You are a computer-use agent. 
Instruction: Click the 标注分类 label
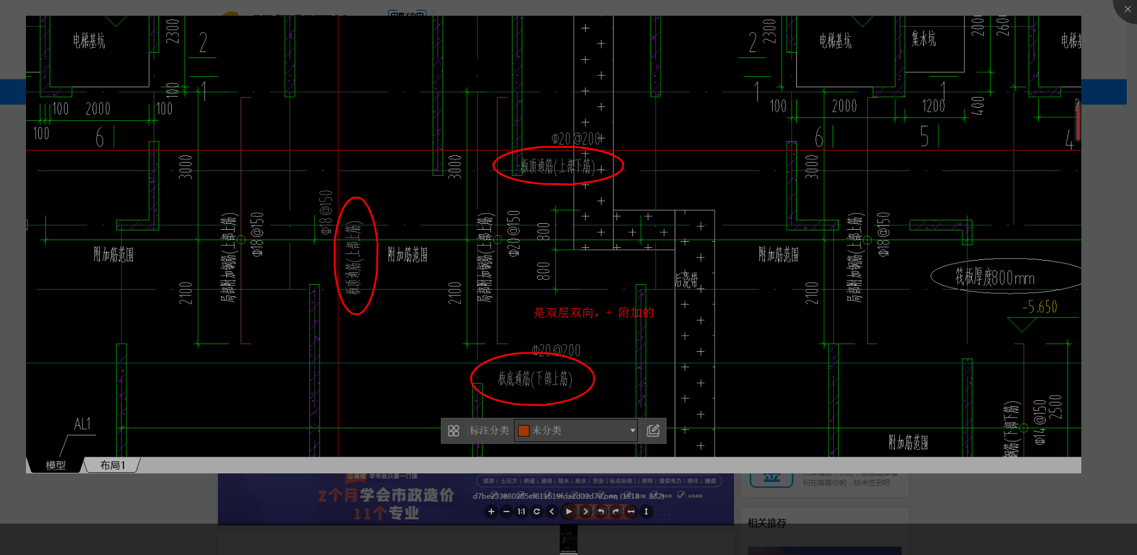(490, 430)
